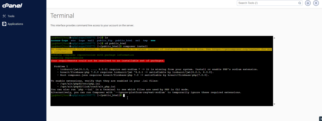Click the stats chart icon at bottom right
The image size is (322, 121).
tap(320, 119)
